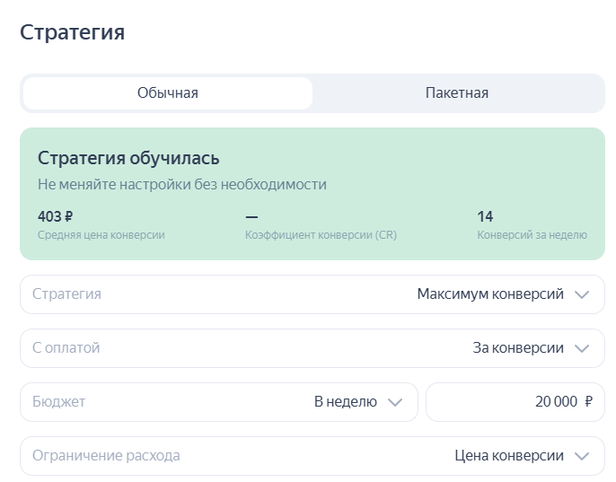Click the Коэффициент конверсии (CR) label
Viewport: 616px width, 482px height.
321,235
